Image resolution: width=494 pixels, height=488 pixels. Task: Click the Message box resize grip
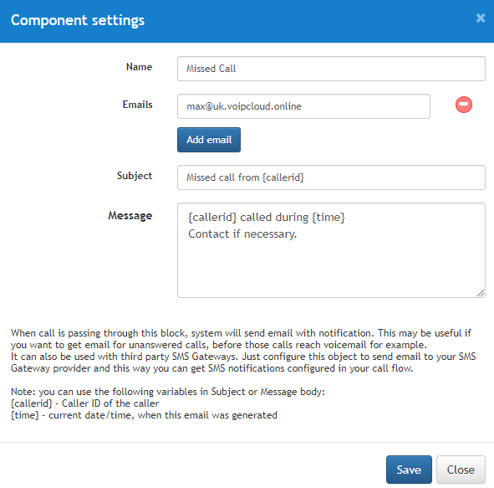click(481, 293)
